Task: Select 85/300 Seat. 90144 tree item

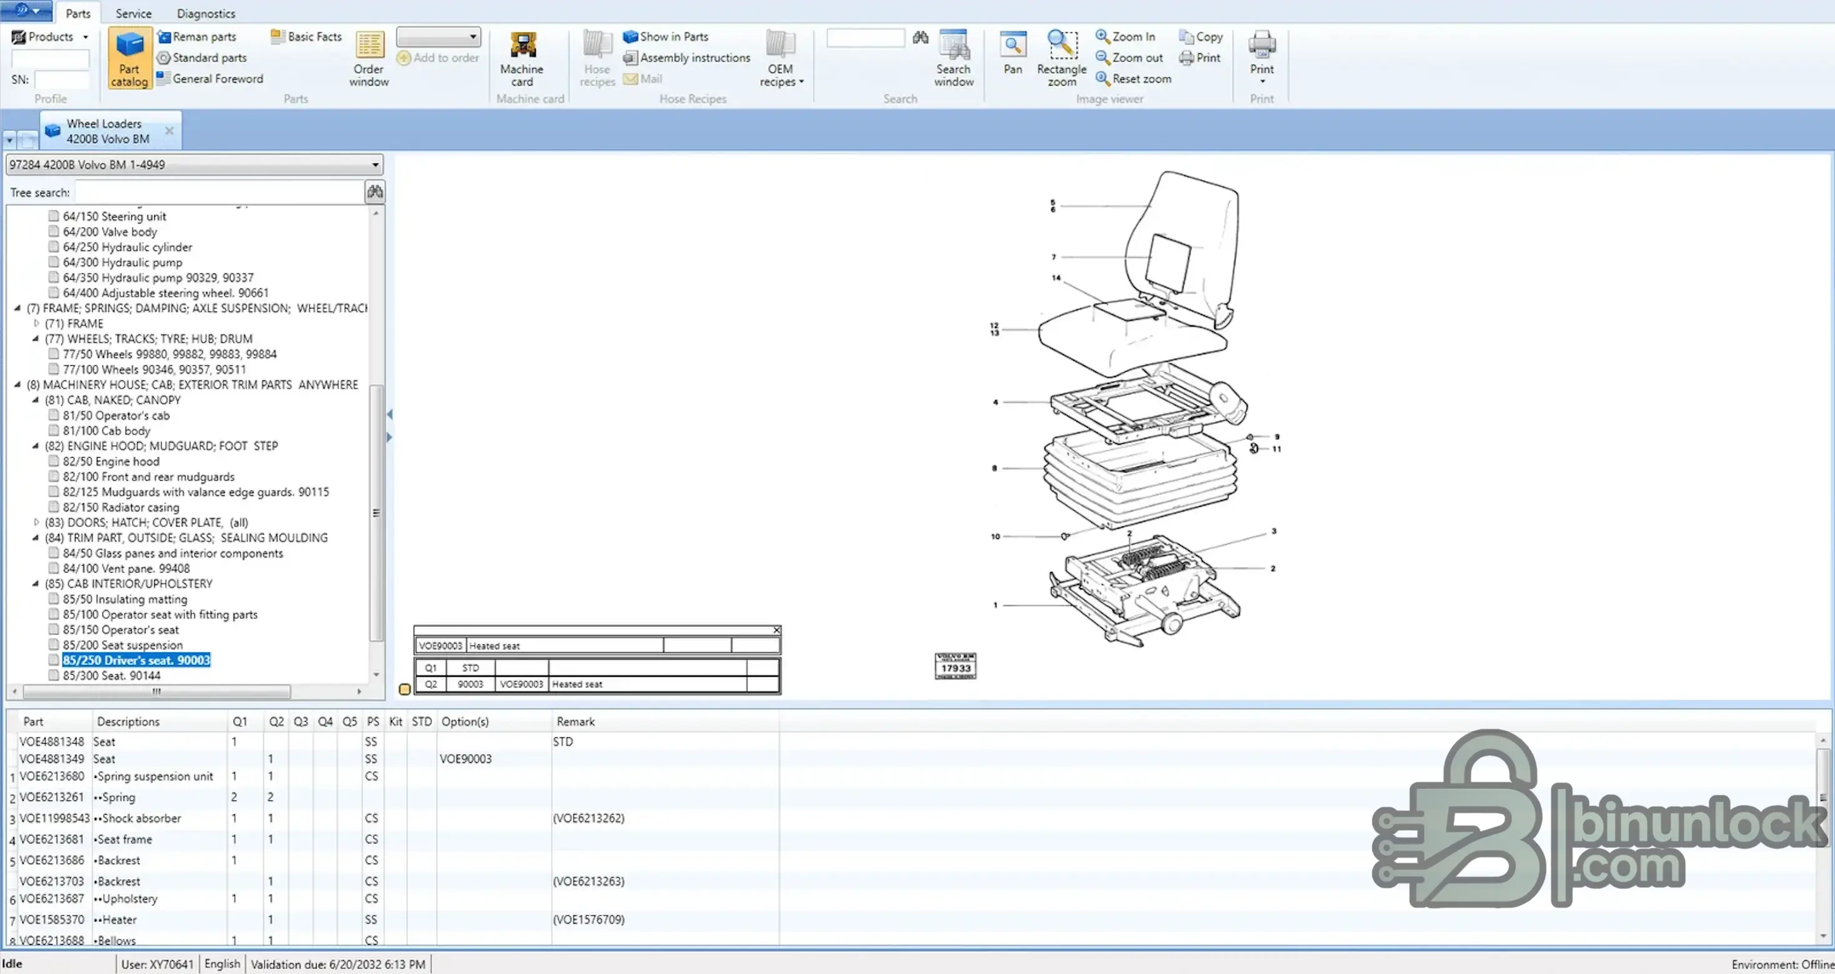Action: pos(111,676)
